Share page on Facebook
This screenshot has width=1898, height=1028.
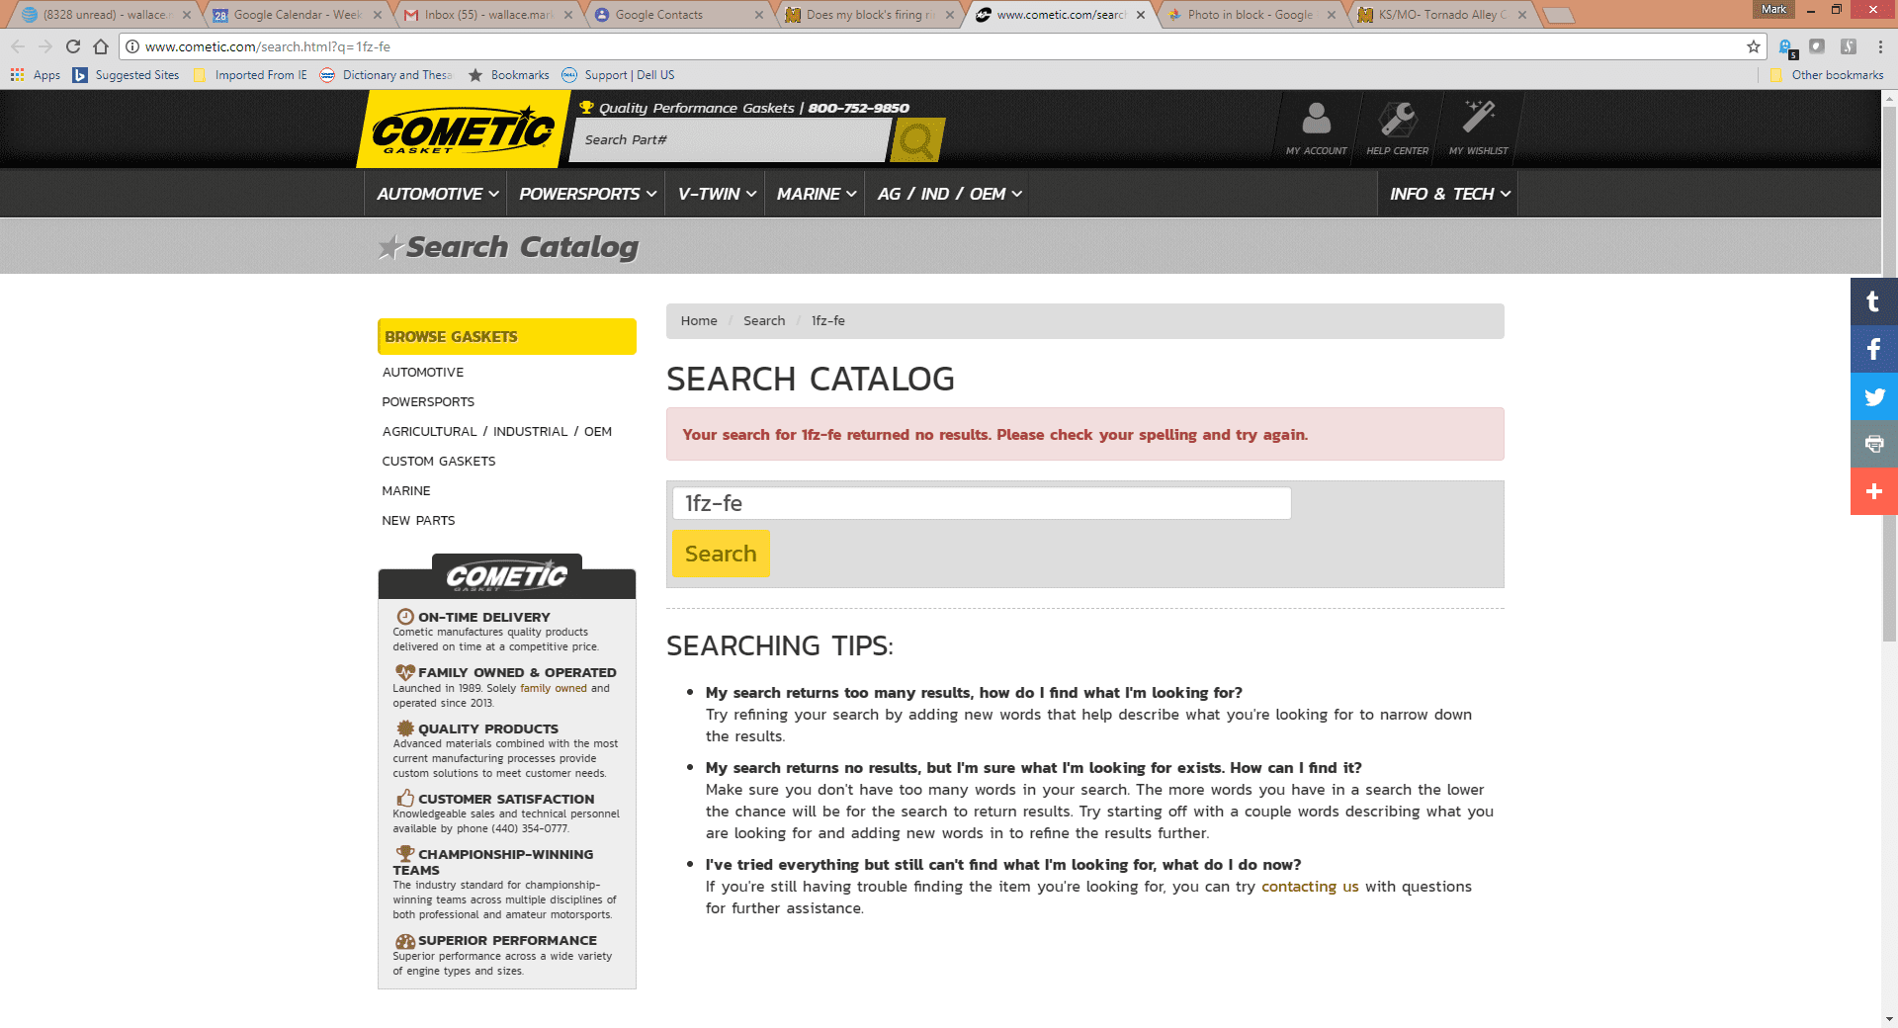[x=1873, y=349]
